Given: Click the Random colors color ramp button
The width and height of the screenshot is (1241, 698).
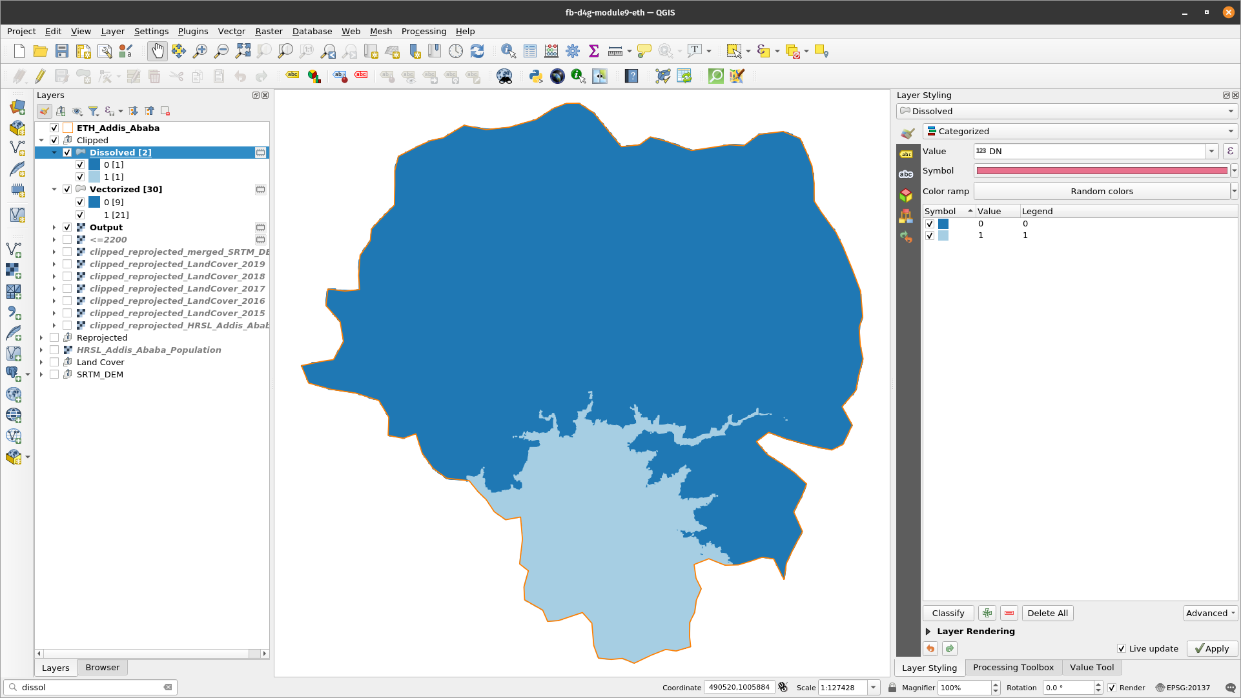Looking at the screenshot, I should (x=1102, y=191).
